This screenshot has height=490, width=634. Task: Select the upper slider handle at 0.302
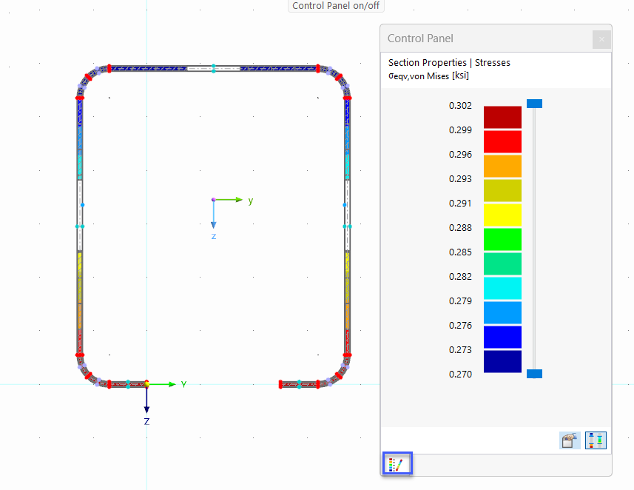(534, 104)
